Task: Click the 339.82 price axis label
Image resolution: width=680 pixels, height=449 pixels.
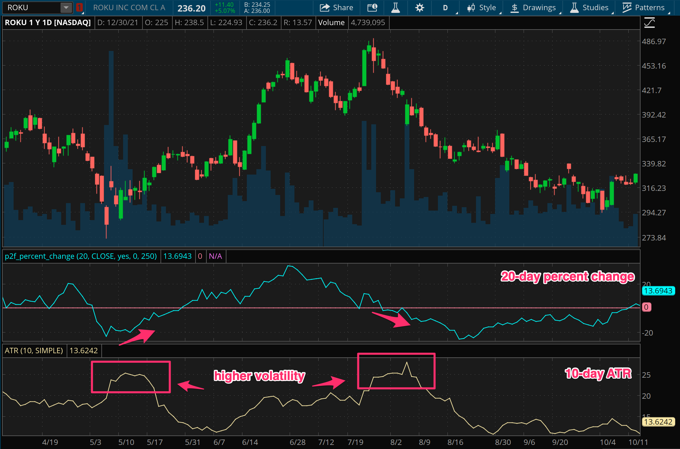Action: (x=653, y=164)
